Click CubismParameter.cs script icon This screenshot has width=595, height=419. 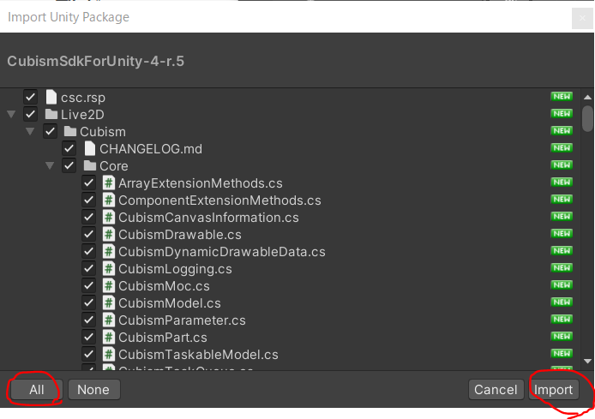pyautogui.click(x=109, y=320)
